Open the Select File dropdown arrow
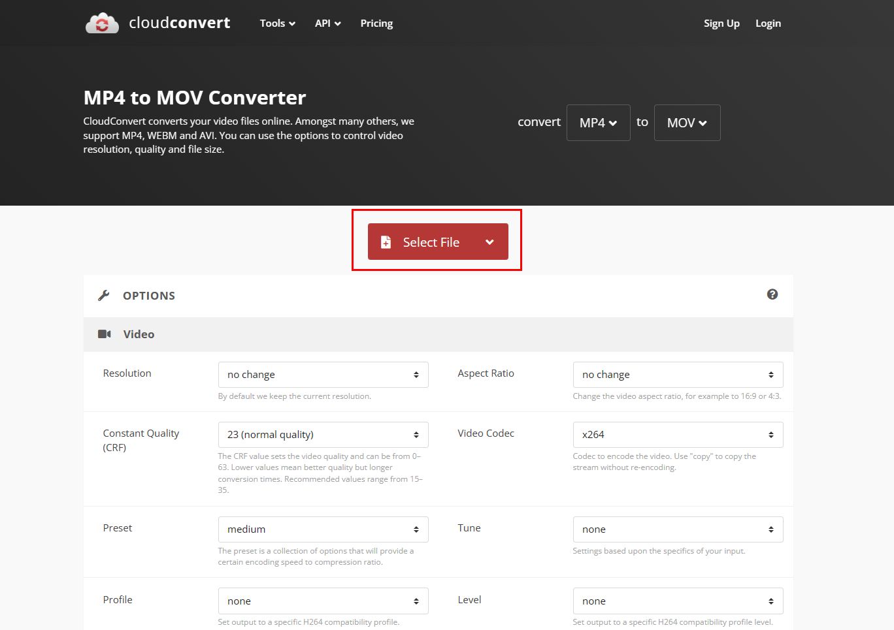This screenshot has height=630, width=894. click(489, 242)
